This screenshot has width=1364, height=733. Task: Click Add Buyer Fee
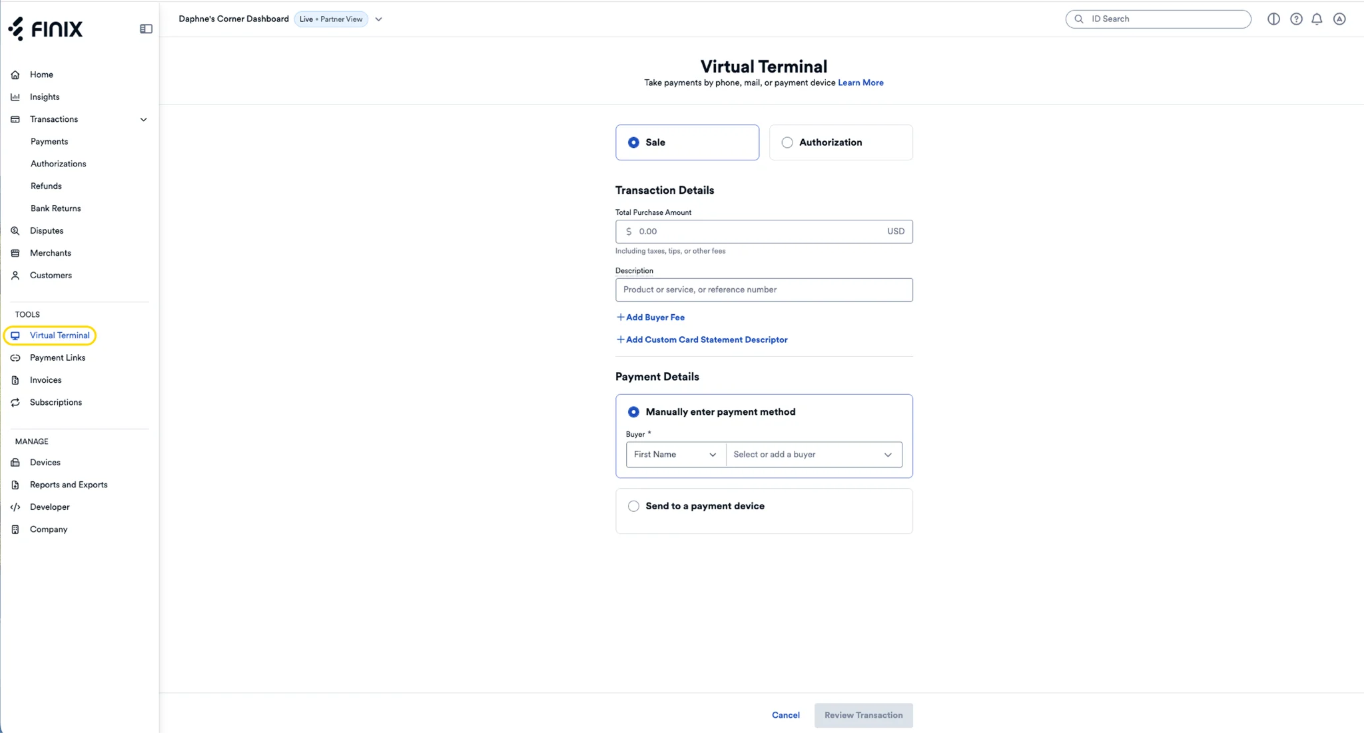tap(650, 318)
